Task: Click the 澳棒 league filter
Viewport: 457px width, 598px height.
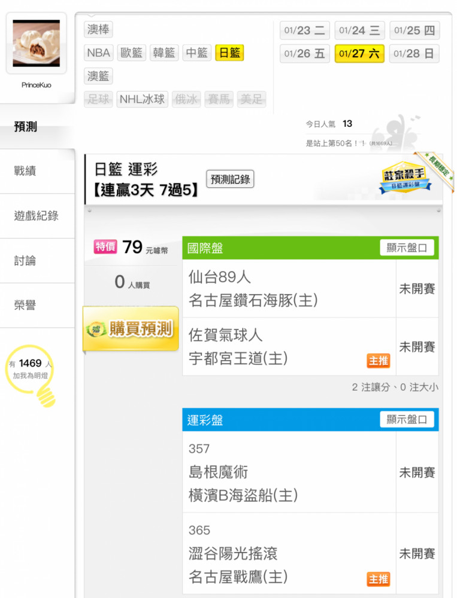Action: (98, 29)
